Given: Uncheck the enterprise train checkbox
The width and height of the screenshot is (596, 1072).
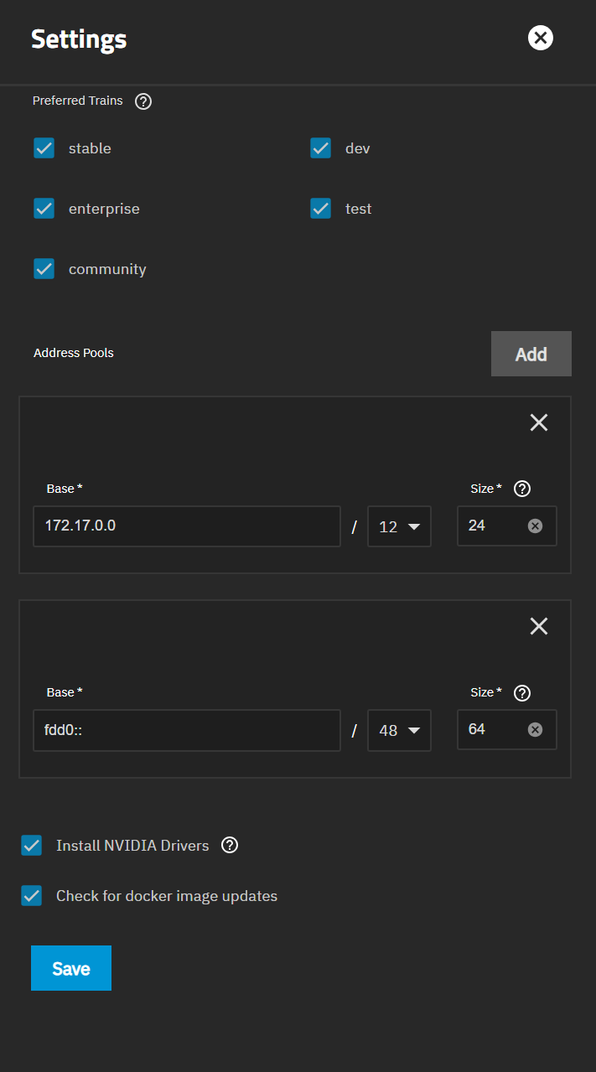Looking at the screenshot, I should pos(44,209).
